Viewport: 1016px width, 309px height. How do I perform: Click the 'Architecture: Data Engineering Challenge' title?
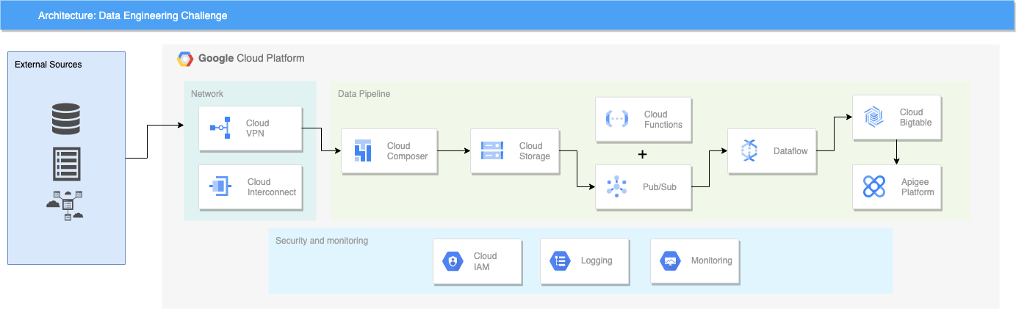coord(133,15)
